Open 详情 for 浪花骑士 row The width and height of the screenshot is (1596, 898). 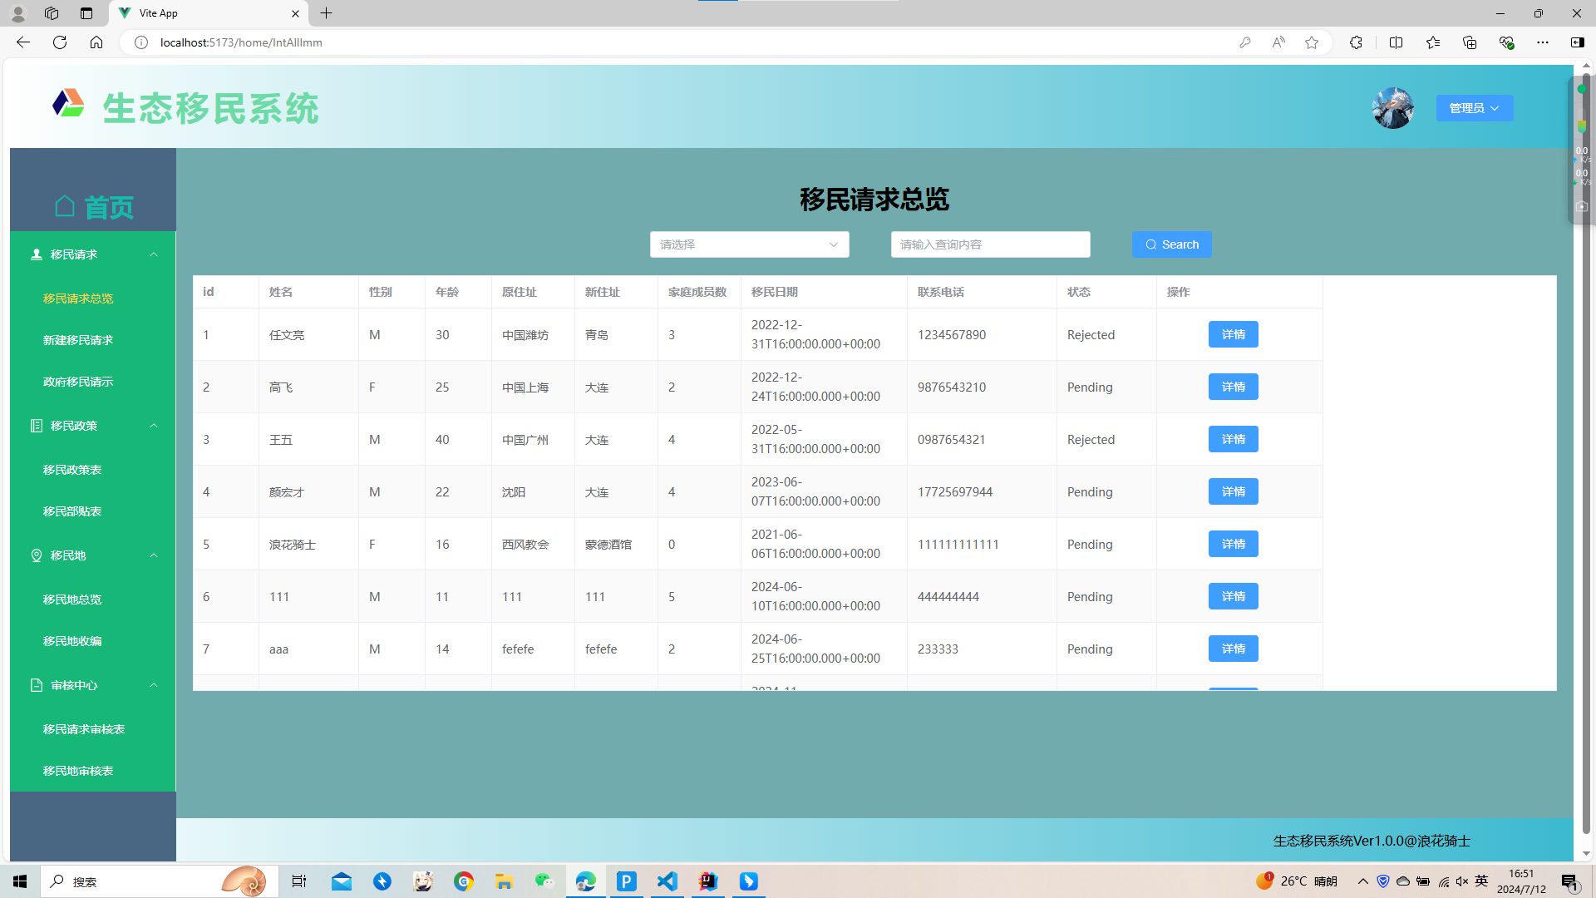1234,544
